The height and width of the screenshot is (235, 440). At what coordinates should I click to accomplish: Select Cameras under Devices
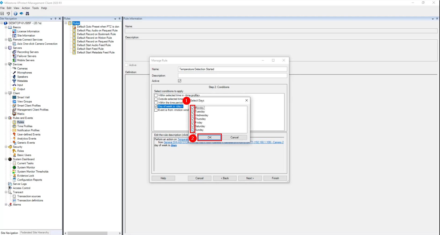coord(22,68)
